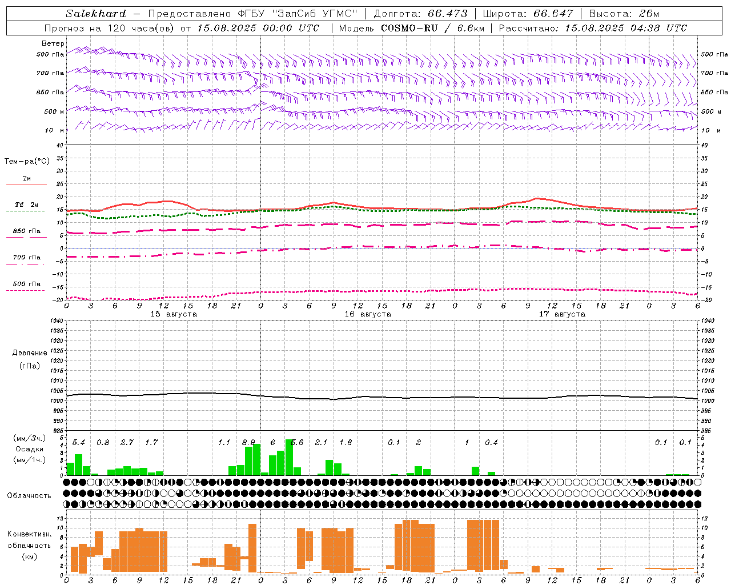This screenshot has width=731, height=585.
Task: Click the 'Ветер' wind panel label
Action: click(x=53, y=43)
